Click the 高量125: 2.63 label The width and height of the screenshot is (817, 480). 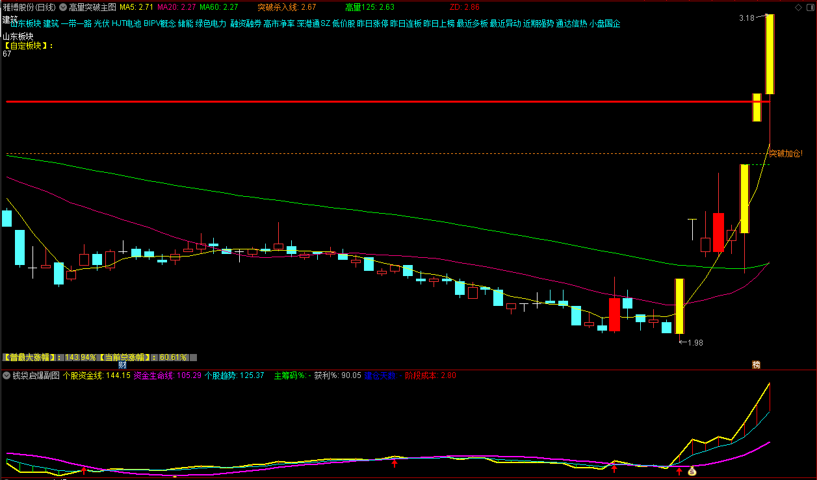369,7
